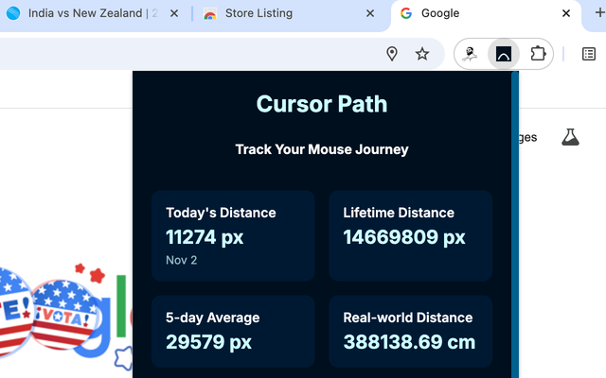Open the bearded man extension icon
This screenshot has height=378, width=606.
(x=470, y=54)
